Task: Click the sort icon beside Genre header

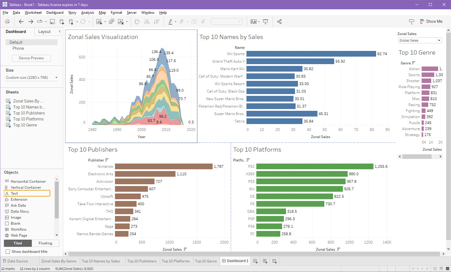Action: click(x=414, y=63)
